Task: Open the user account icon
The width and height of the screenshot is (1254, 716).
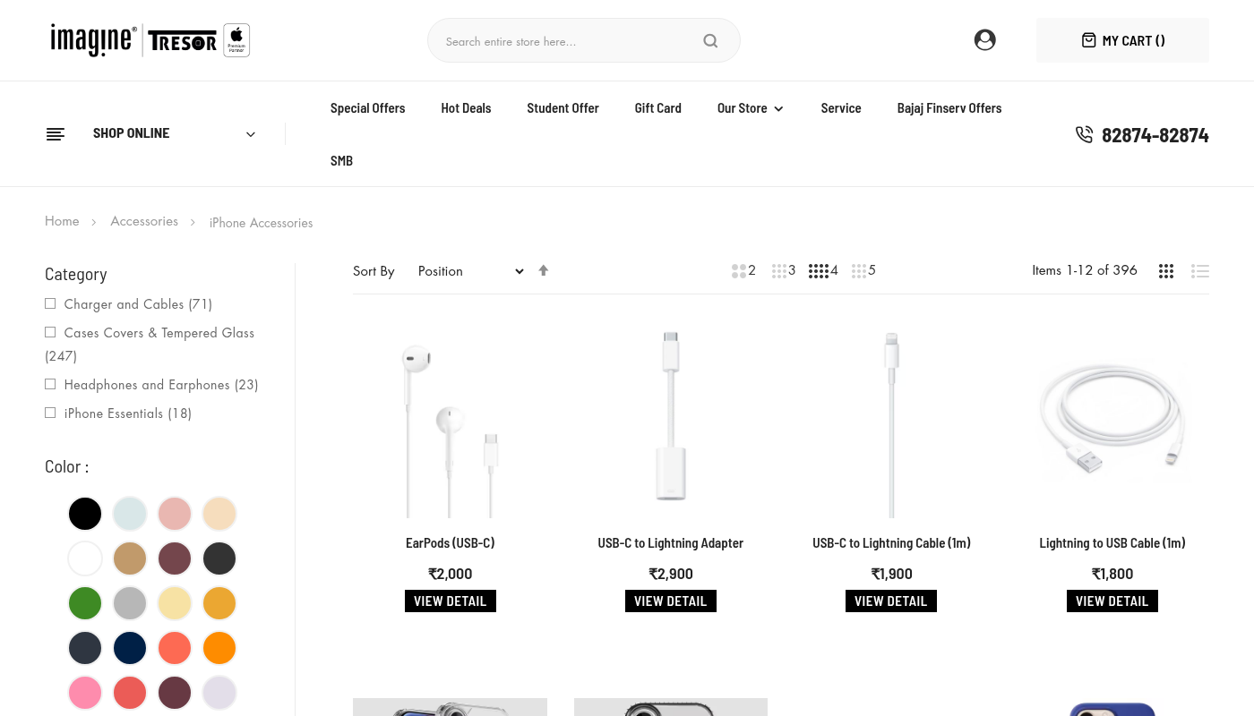Action: tap(984, 40)
